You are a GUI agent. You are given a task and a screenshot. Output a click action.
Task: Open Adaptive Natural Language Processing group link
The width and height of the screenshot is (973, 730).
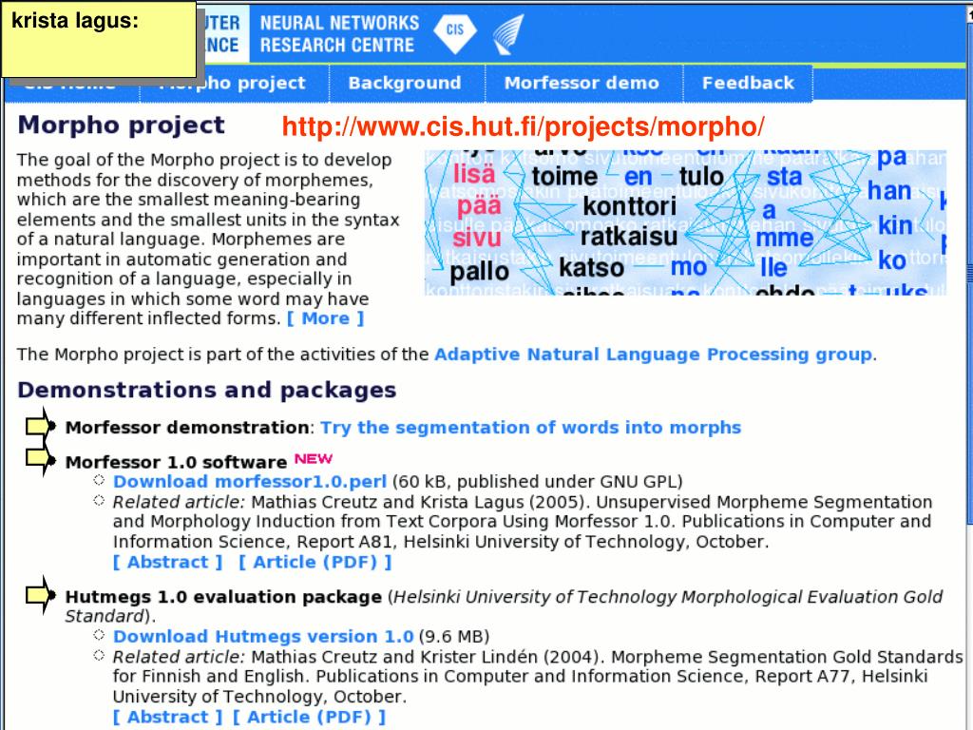[653, 355]
